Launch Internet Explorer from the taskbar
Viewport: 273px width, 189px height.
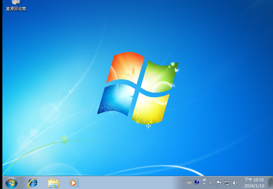[32, 183]
